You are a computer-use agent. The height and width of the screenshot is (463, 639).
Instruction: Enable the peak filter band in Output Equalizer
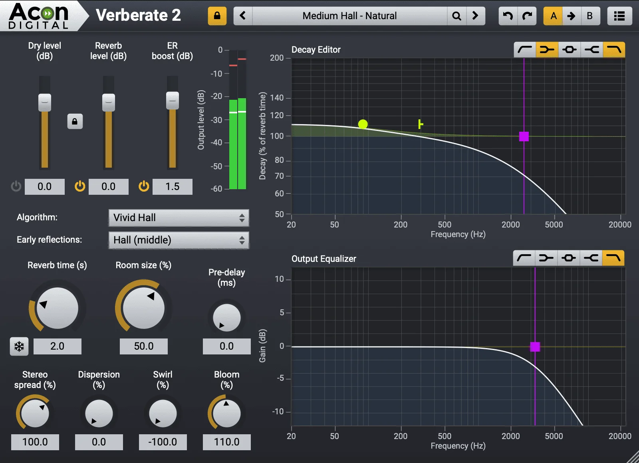click(570, 258)
